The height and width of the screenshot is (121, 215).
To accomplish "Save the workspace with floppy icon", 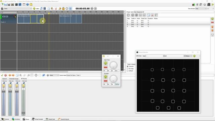I will pyautogui.click(x=9, y=4).
